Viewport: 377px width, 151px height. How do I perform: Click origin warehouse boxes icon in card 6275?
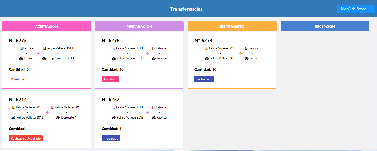[x=21, y=58]
